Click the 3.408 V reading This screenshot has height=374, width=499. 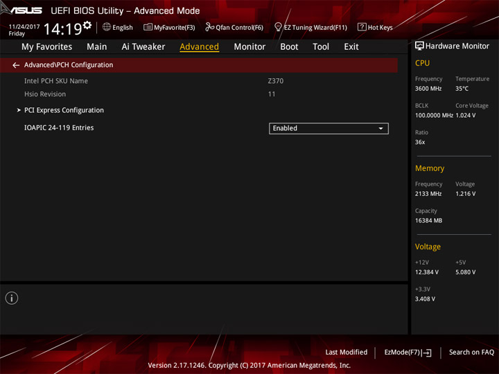425,299
